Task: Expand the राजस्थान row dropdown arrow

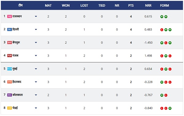Action: pos(36,16)
